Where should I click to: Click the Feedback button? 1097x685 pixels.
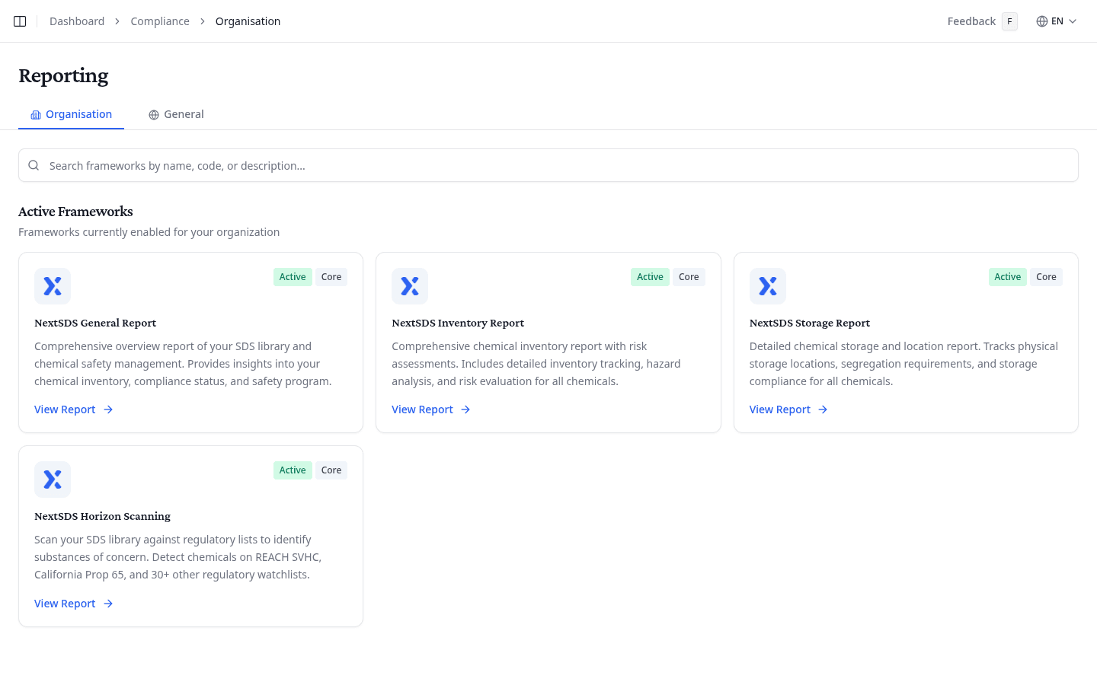(971, 21)
